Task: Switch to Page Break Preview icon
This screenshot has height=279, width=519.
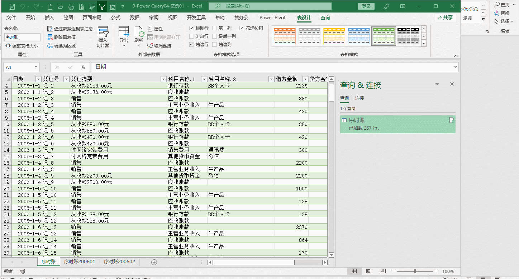Action: click(383, 271)
